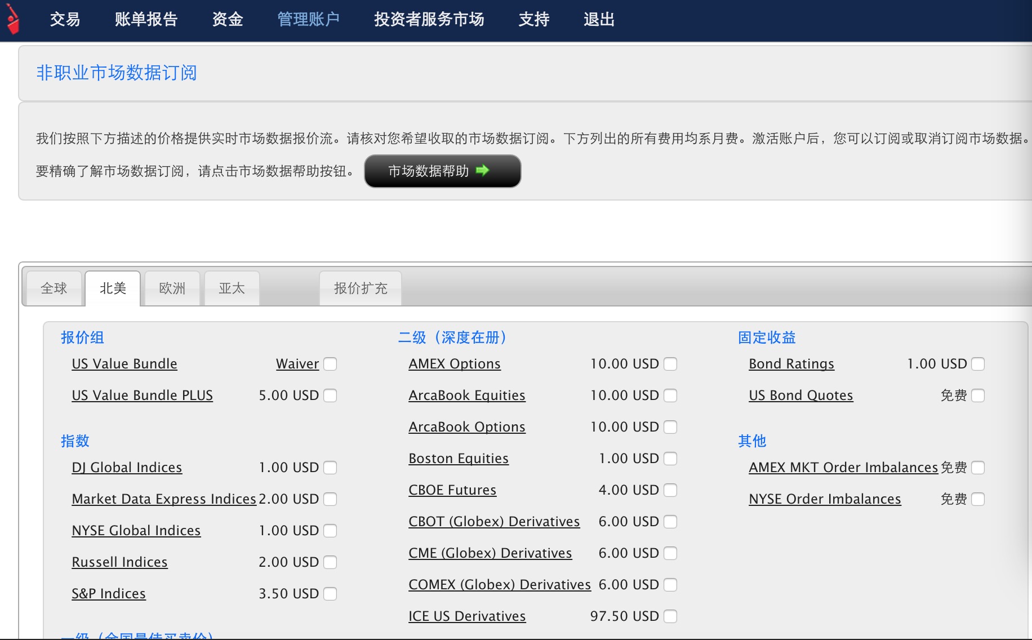The height and width of the screenshot is (640, 1032).
Task: Enable the free US Bond Quotes checkbox
Action: coord(978,395)
